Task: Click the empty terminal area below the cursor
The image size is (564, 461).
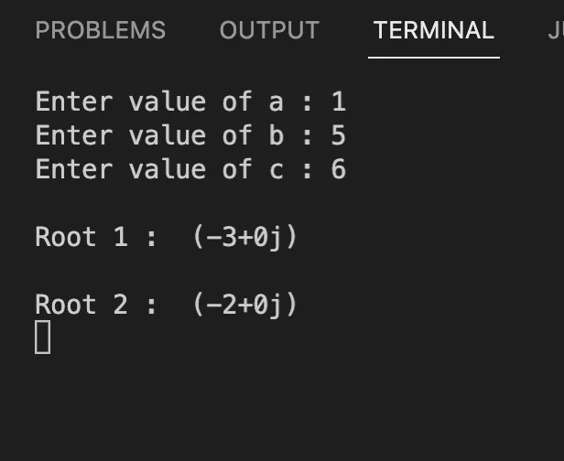Action: [x=275, y=402]
